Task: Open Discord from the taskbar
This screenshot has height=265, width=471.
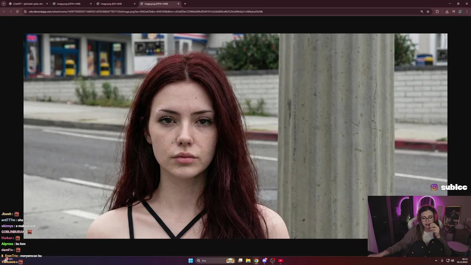Action: click(264, 261)
